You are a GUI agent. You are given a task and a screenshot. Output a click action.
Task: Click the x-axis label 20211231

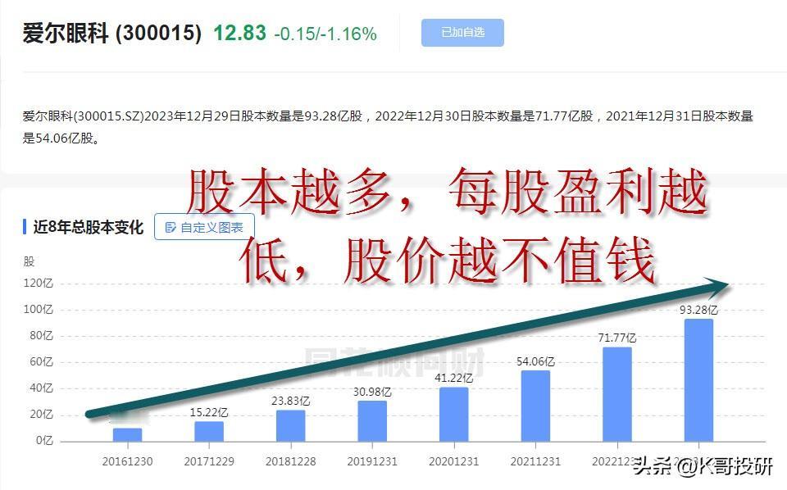click(535, 461)
